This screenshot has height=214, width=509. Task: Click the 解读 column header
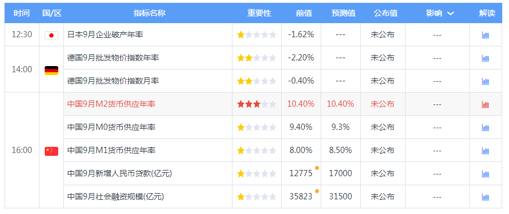point(488,13)
